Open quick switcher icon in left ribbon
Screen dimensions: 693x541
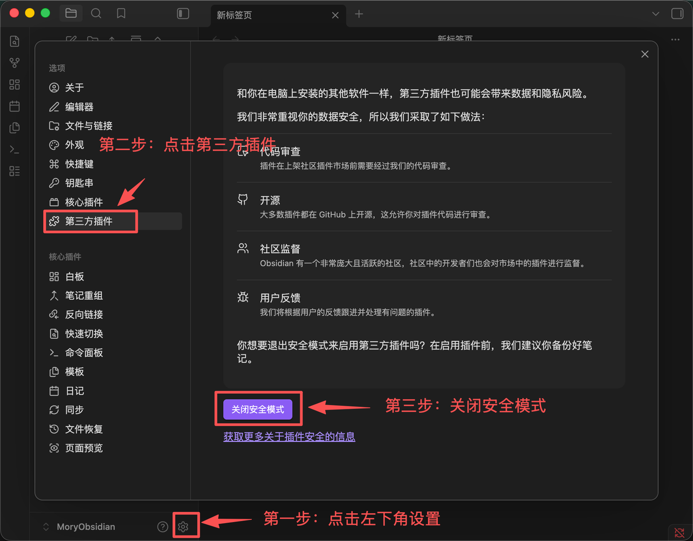click(15, 41)
